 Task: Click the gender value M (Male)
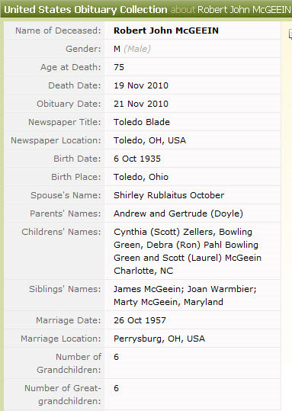132,49
